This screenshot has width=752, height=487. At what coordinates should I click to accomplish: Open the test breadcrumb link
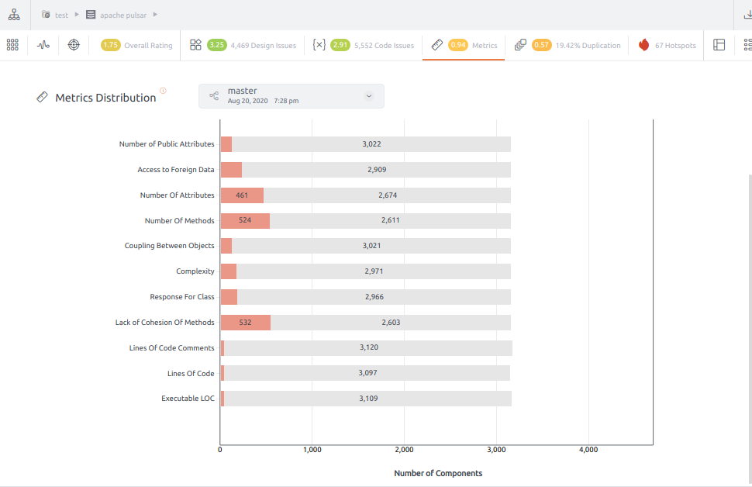pos(61,16)
